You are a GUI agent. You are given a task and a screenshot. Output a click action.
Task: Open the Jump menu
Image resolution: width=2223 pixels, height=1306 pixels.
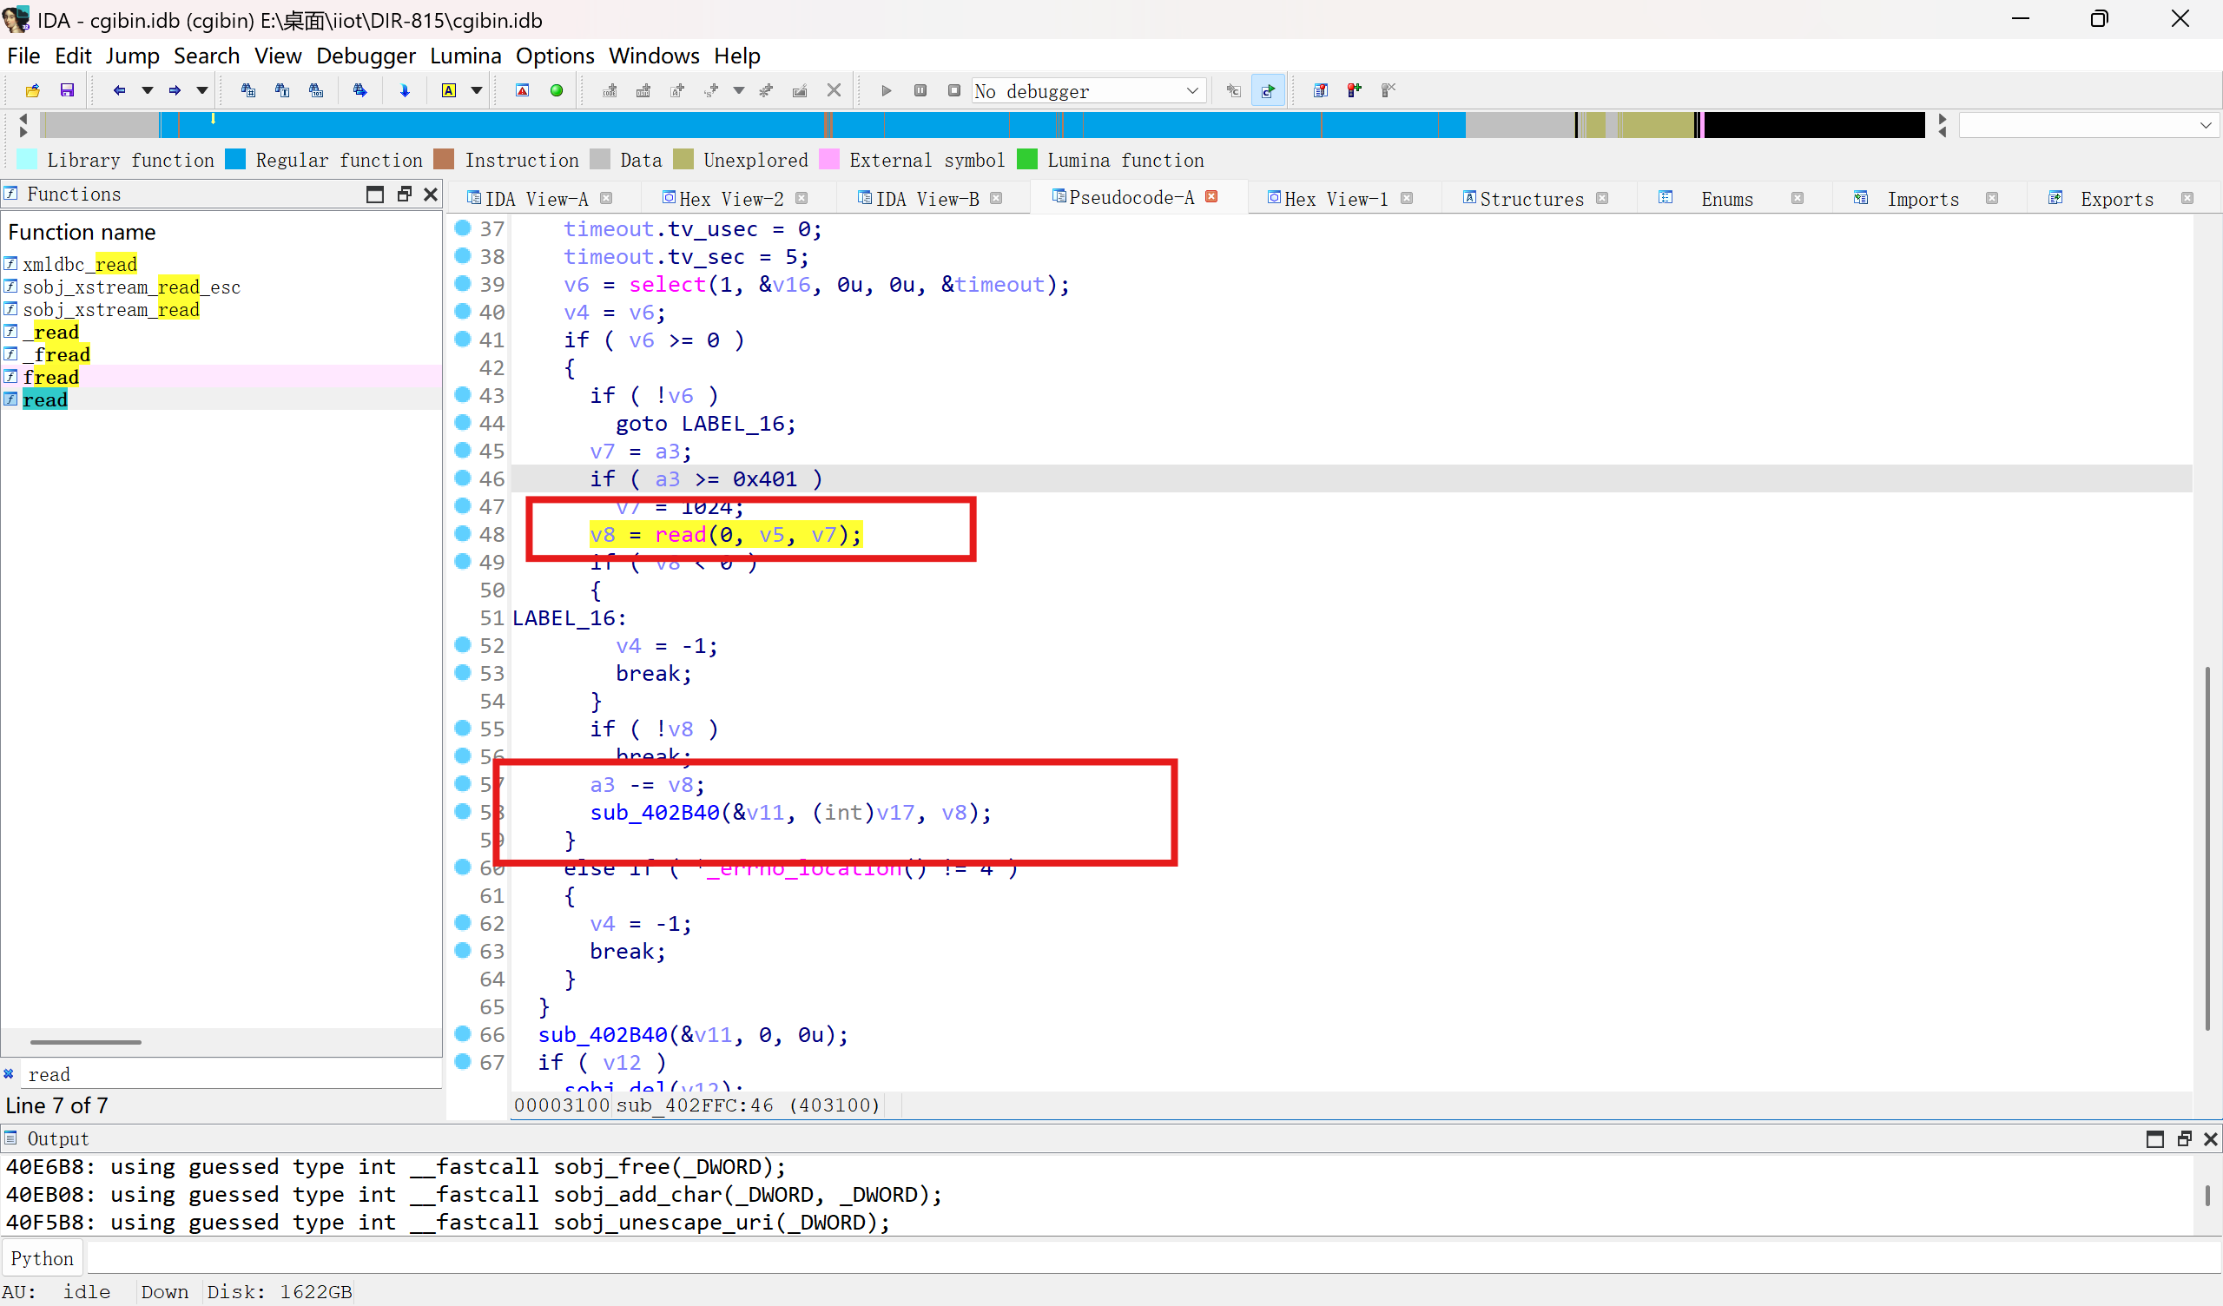click(132, 56)
